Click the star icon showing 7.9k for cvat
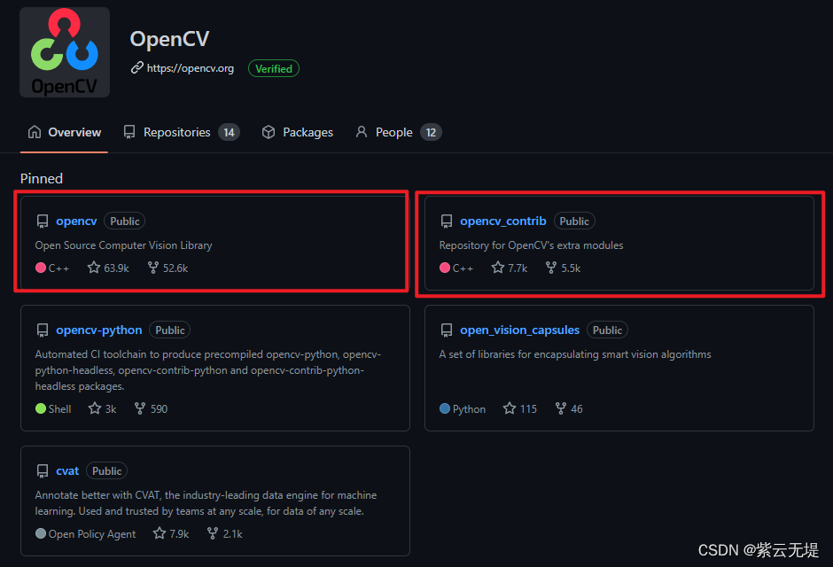Image resolution: width=833 pixels, height=567 pixels. (160, 532)
